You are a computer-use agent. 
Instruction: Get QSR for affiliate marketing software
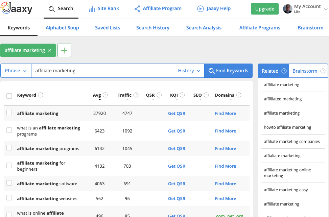(x=177, y=184)
